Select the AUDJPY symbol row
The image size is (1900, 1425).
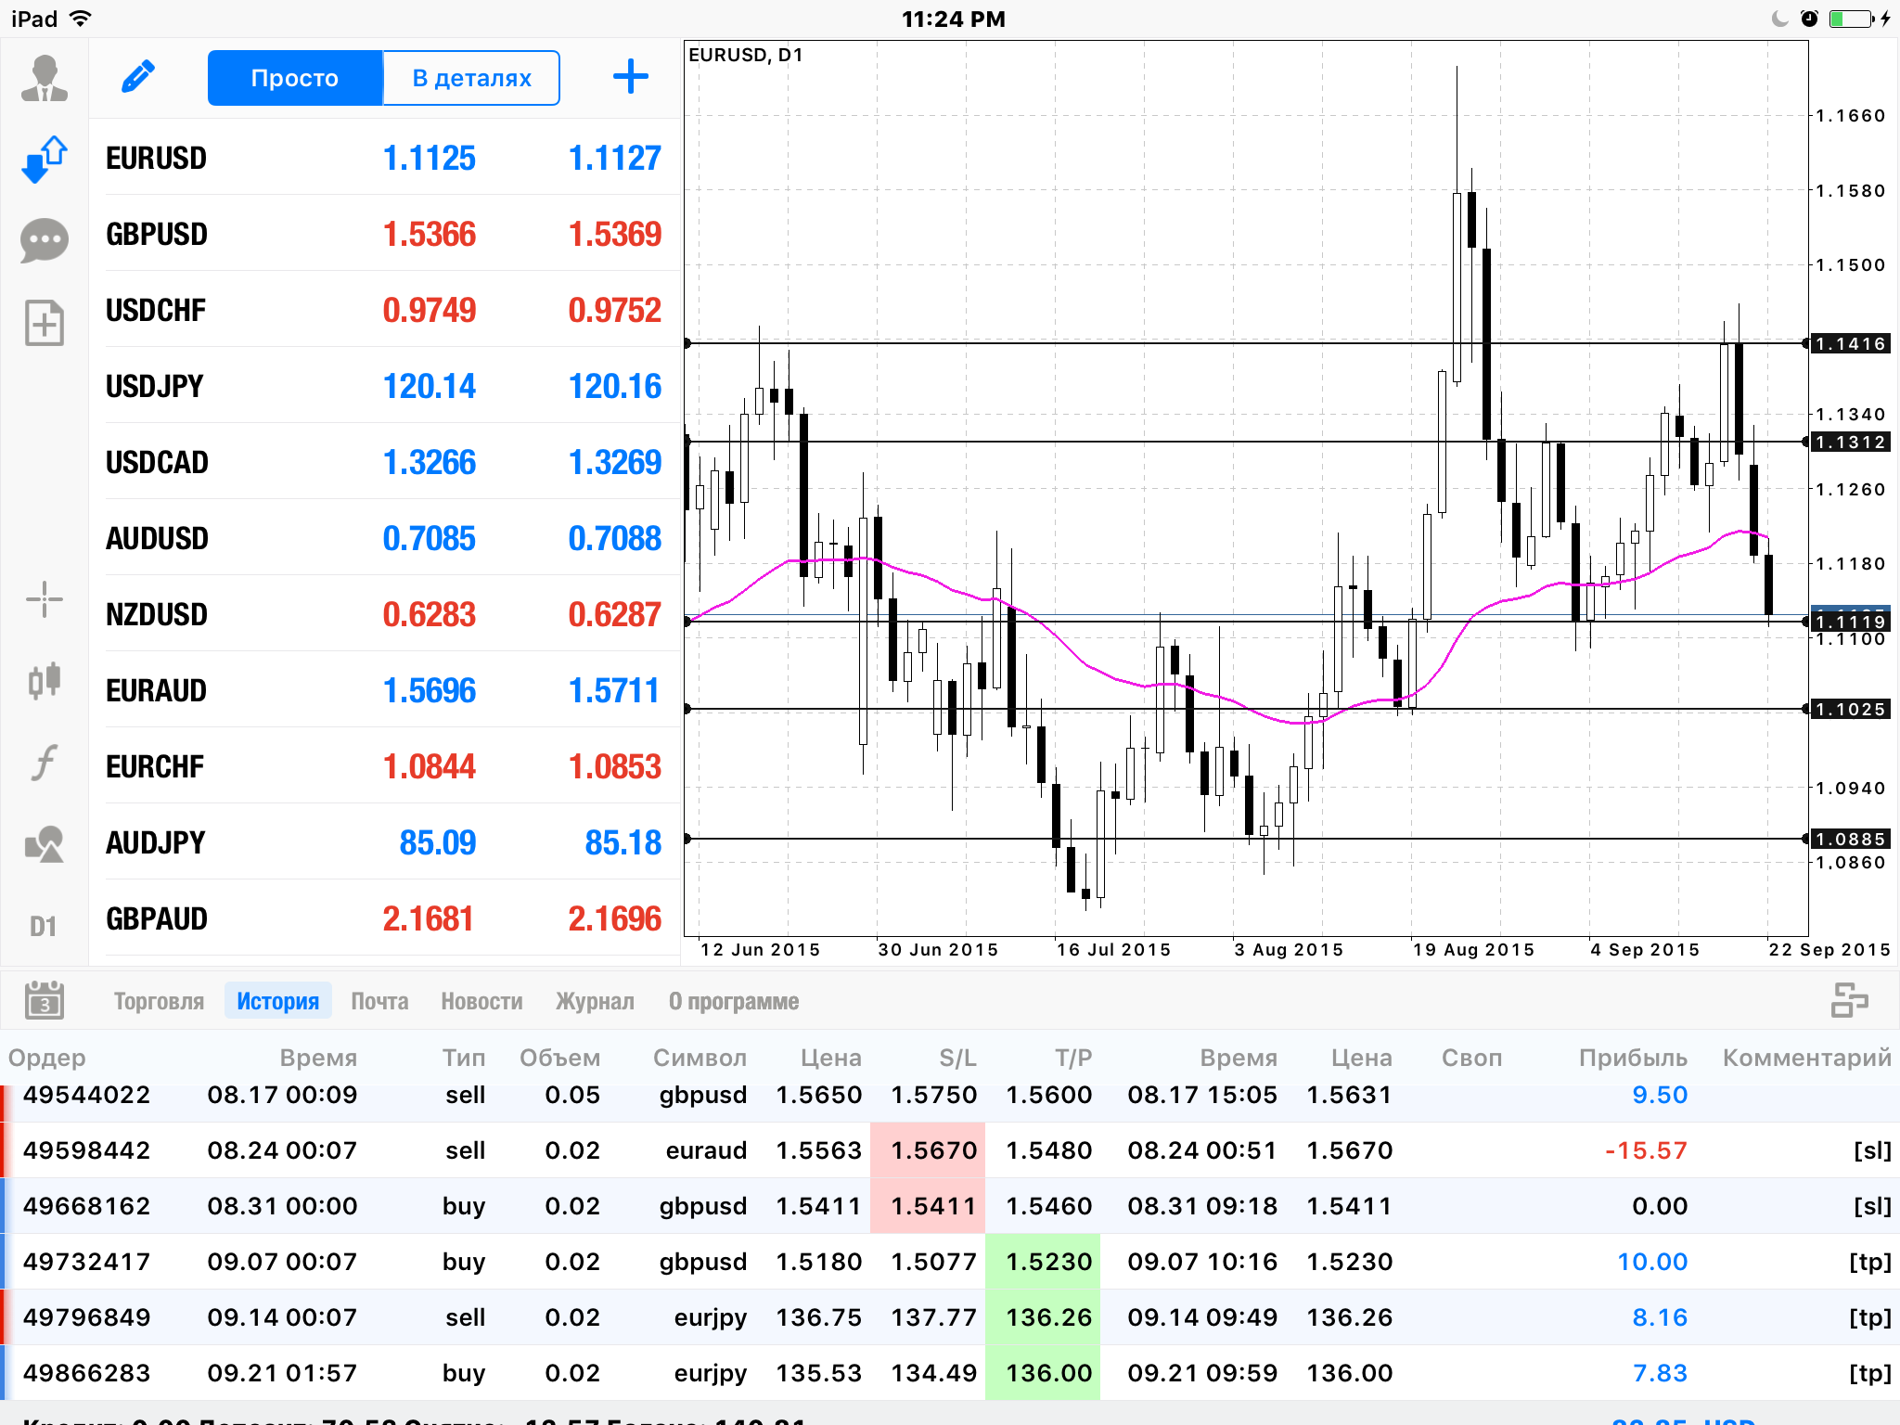[384, 842]
